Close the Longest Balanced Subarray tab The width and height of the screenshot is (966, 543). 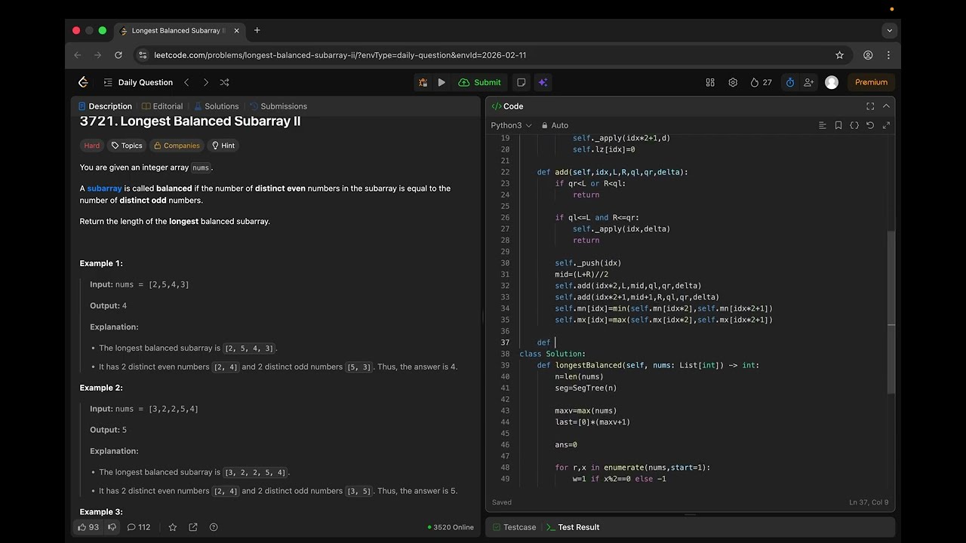(237, 30)
